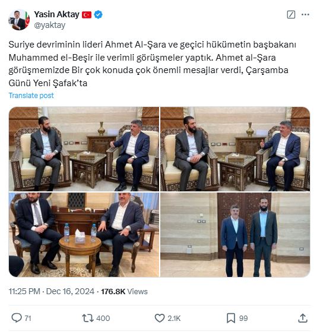
Task: Click the 400 reposts count
Action: pyautogui.click(x=103, y=318)
